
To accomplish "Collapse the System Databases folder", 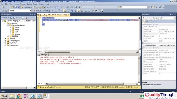I will 8,25.
